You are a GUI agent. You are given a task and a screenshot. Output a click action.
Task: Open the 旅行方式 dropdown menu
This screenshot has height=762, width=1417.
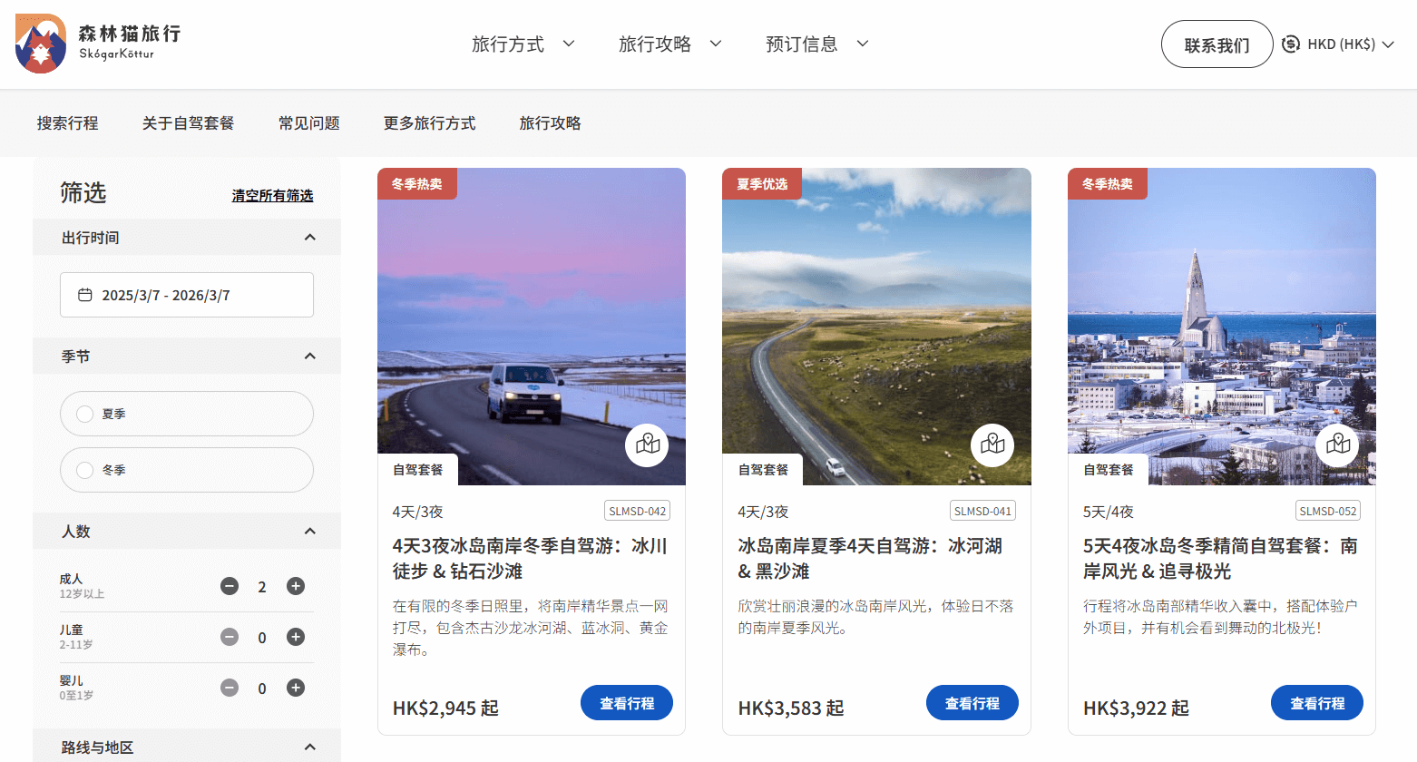point(523,44)
